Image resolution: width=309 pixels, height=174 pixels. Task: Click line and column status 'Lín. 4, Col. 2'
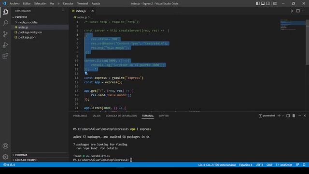(x=217, y=165)
